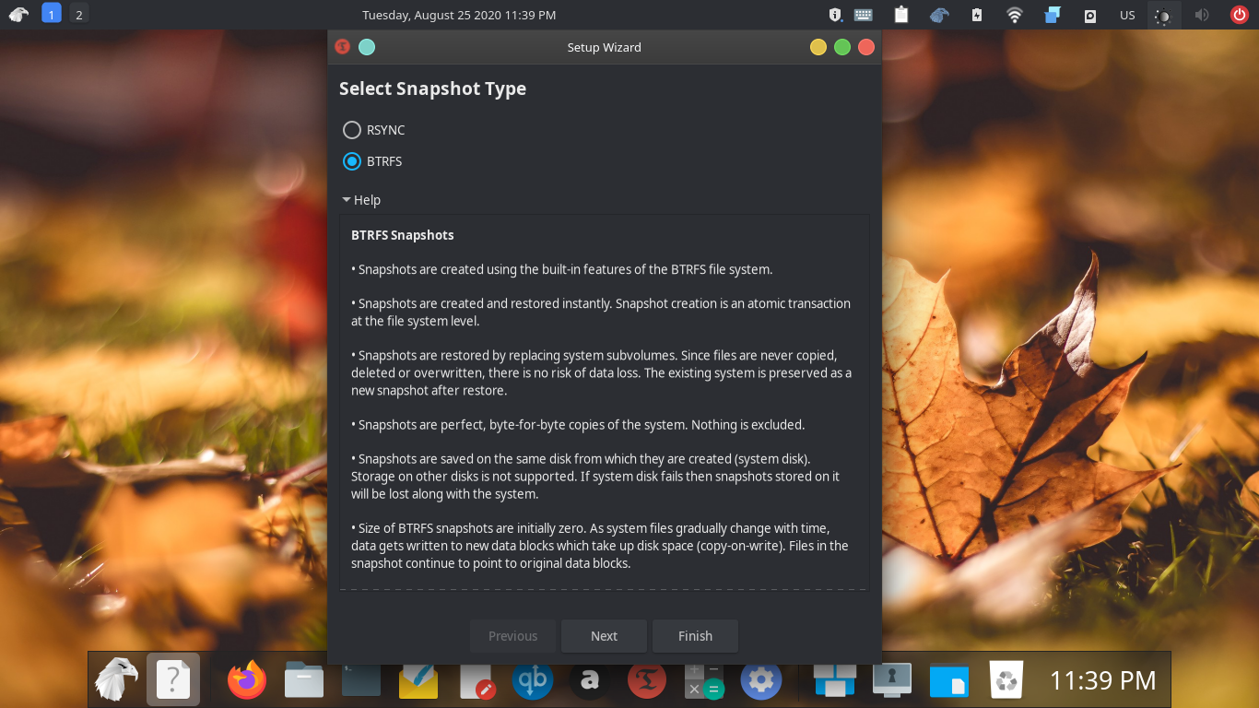Switch to workspace 2
Viewport: 1259px width, 708px height.
pyautogui.click(x=79, y=14)
